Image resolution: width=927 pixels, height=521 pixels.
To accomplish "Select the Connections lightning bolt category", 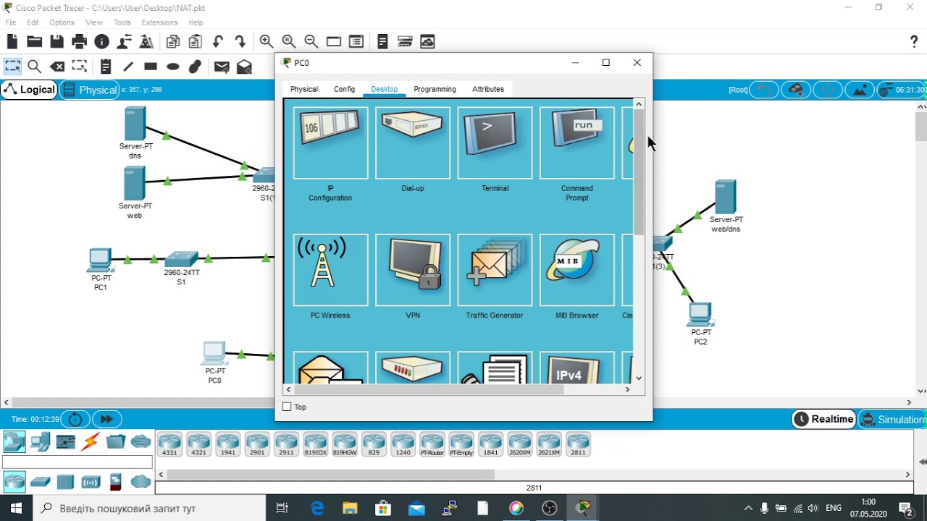I will click(91, 441).
